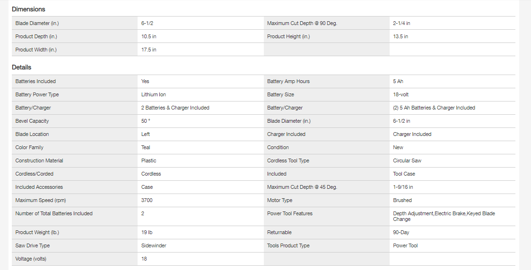Click the Brushed motor type value
The width and height of the screenshot is (531, 270).
402,200
